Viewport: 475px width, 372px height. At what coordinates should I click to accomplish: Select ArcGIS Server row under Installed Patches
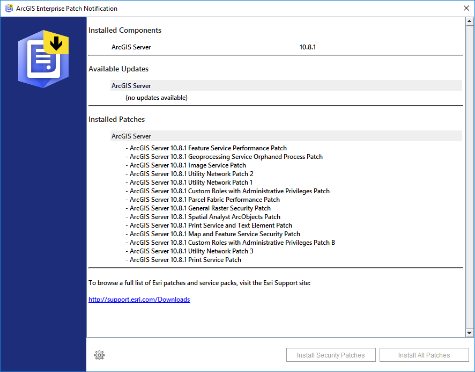click(286, 136)
